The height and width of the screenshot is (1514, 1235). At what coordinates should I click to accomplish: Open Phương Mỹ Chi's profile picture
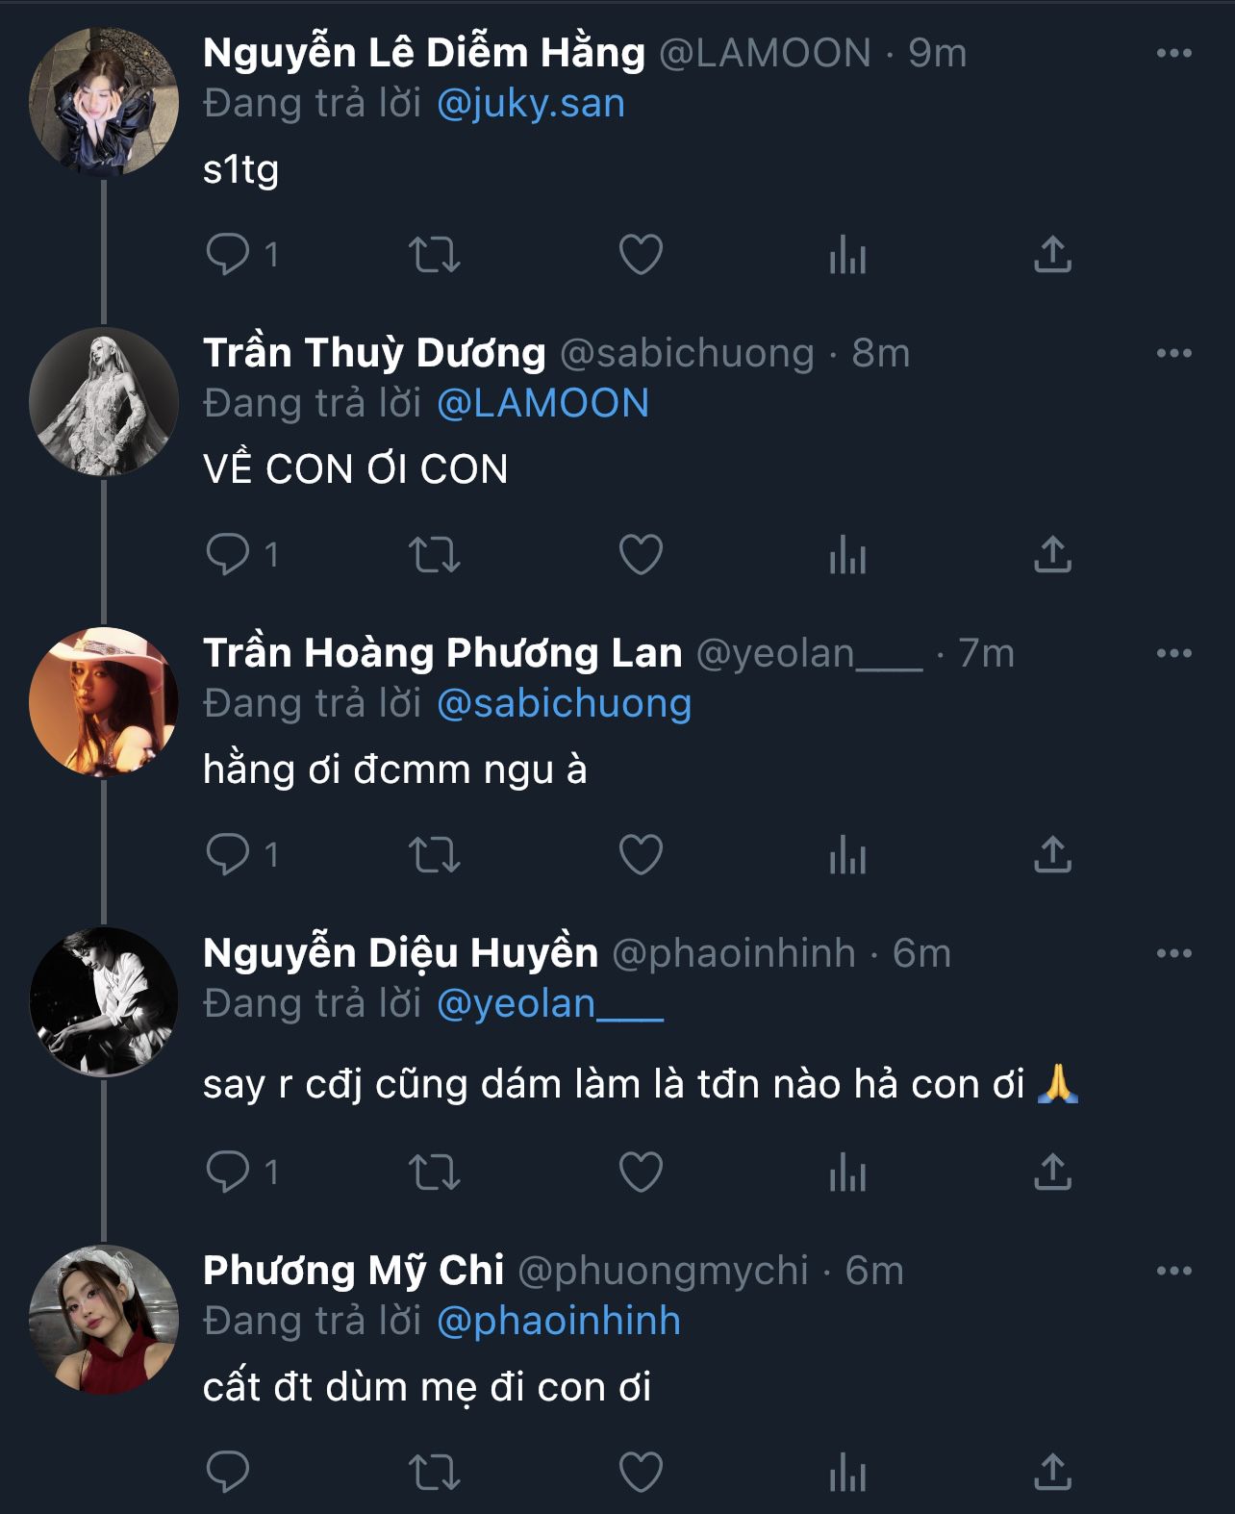click(104, 1320)
